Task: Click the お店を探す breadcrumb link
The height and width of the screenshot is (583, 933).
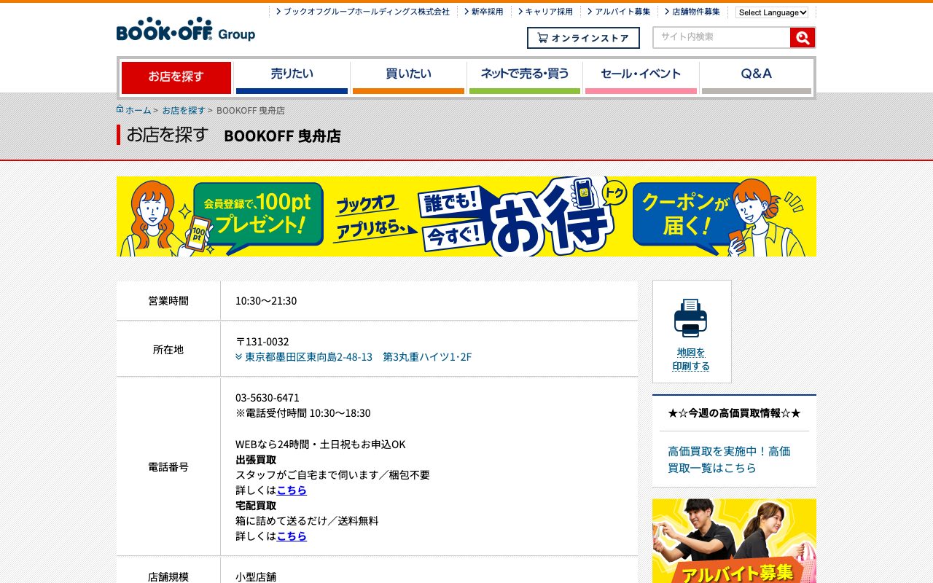Action: (x=184, y=110)
